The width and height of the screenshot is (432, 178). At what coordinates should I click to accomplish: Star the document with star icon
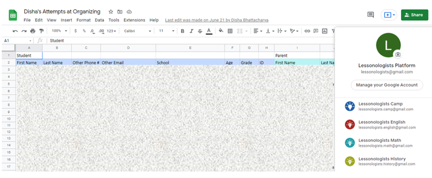[x=111, y=11]
